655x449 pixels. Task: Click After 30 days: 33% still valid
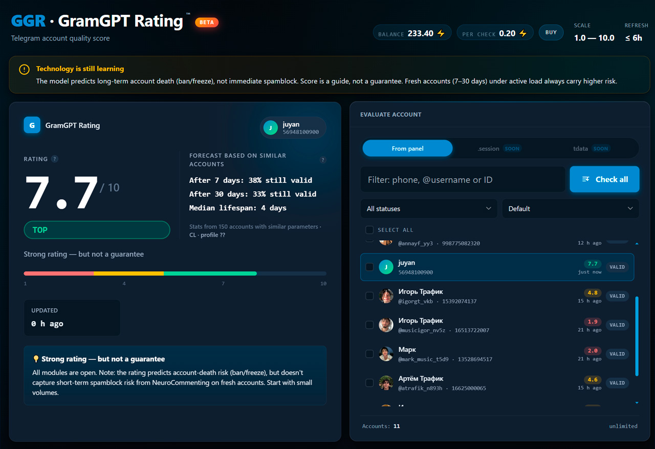tap(253, 194)
